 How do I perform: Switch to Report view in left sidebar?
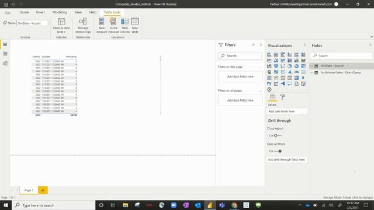5,44
